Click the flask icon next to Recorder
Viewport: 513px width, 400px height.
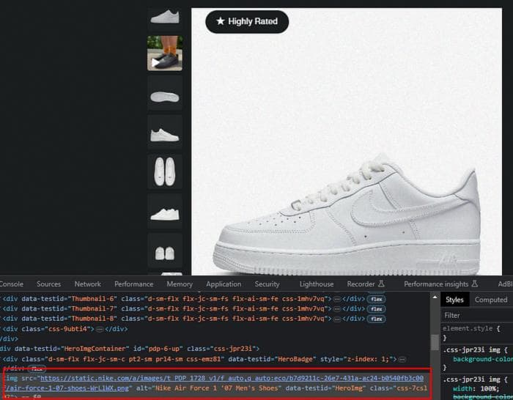coord(382,284)
